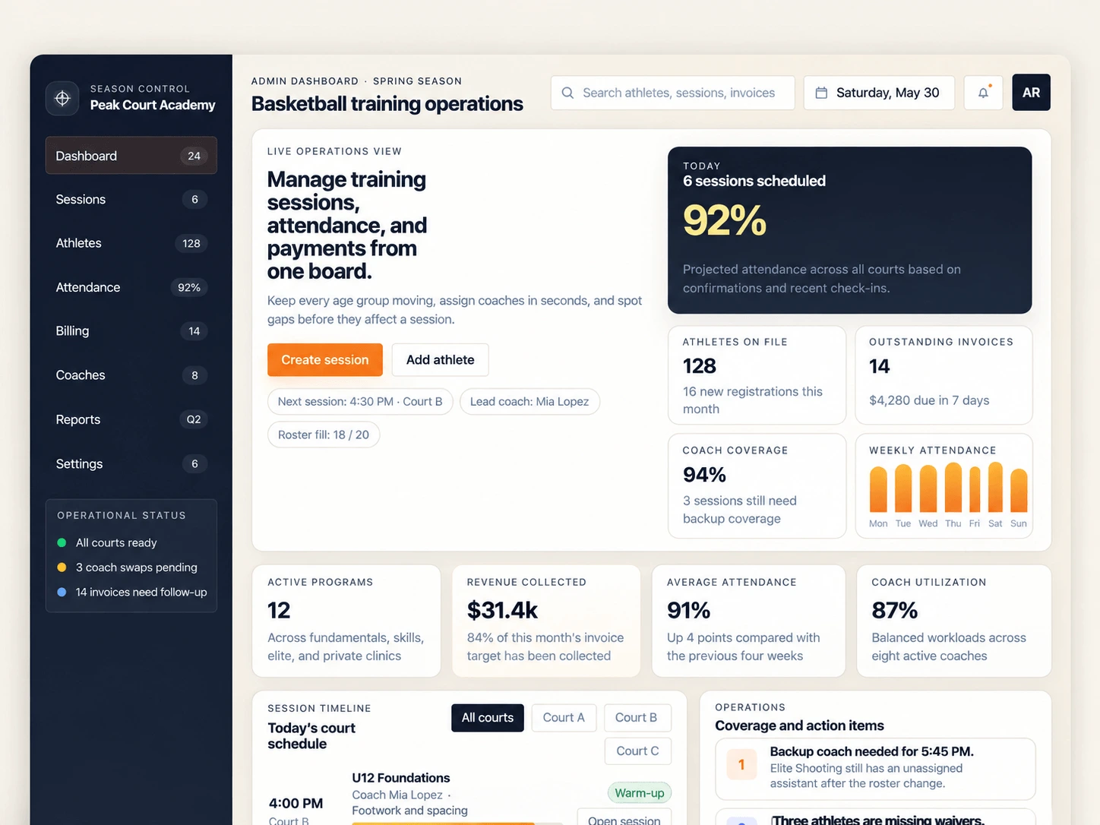
Task: Click the Peak Court Academy logo icon
Action: (62, 98)
